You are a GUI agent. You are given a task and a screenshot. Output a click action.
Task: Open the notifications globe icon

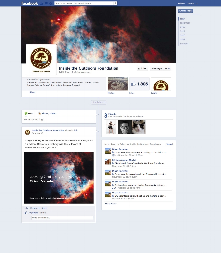[51, 3]
